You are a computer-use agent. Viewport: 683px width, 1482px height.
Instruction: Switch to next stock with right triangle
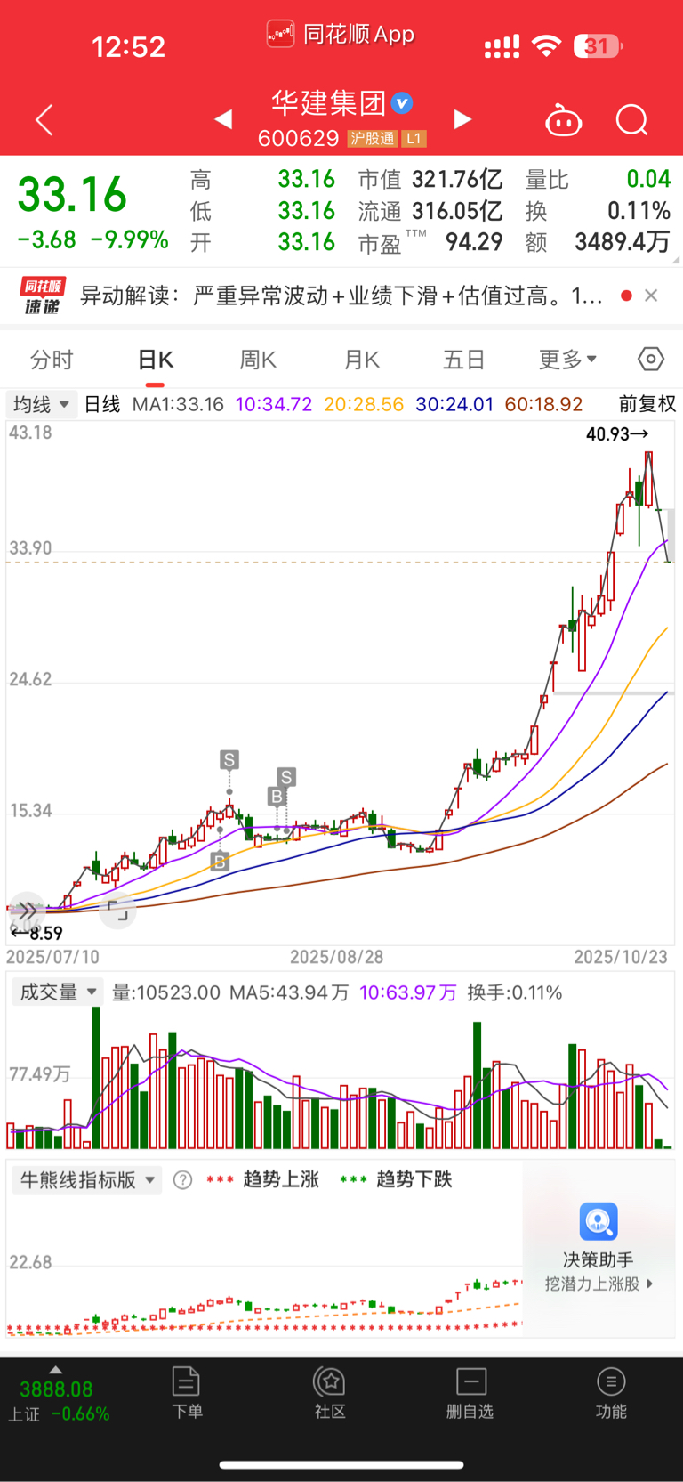point(462,119)
